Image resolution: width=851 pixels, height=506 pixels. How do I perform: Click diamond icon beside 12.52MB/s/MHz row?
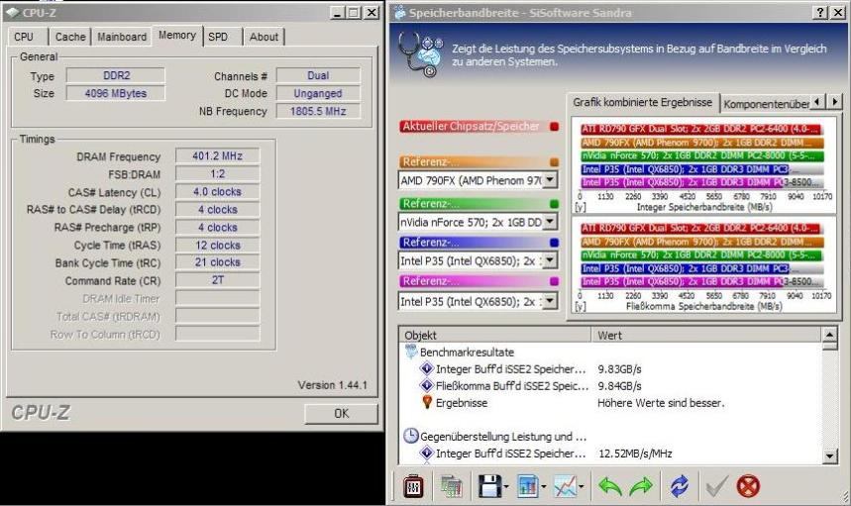(427, 453)
